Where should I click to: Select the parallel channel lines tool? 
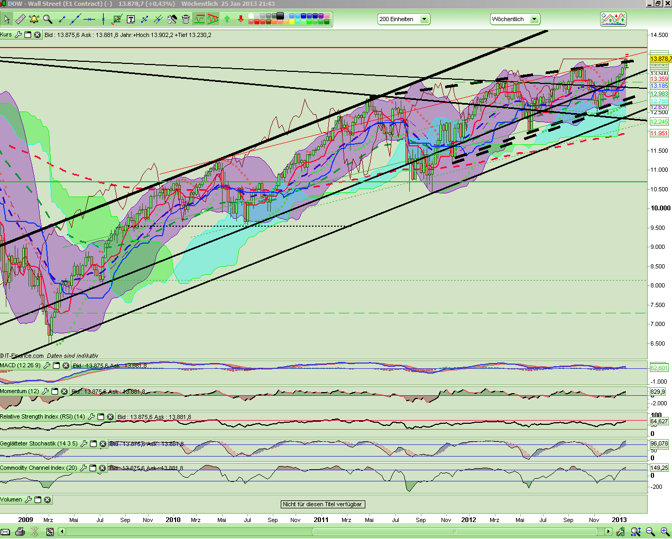coord(158,20)
